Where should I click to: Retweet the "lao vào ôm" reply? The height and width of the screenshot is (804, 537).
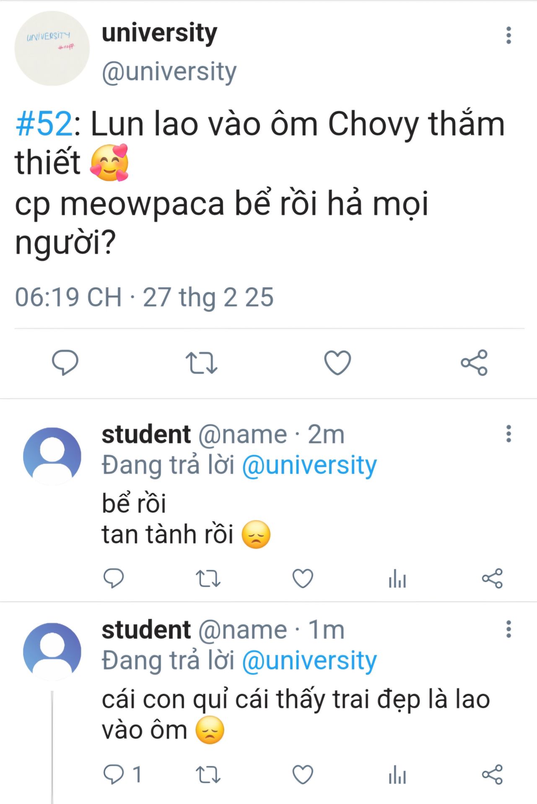[208, 774]
